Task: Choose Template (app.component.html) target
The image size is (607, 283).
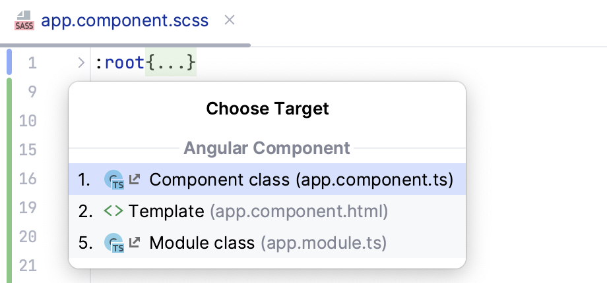Action: coord(258,211)
